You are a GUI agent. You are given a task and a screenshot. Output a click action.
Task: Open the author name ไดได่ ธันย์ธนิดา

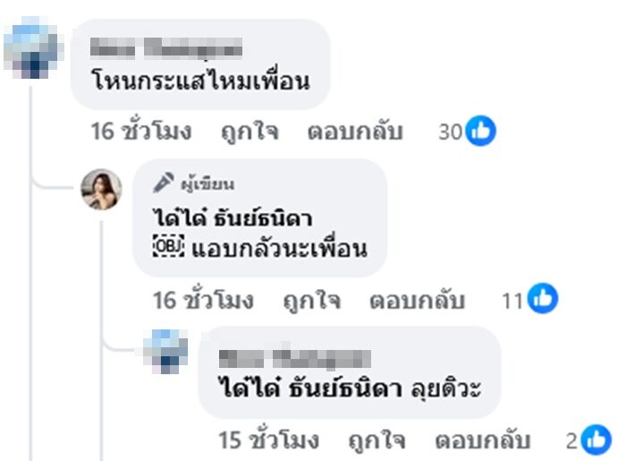click(x=233, y=218)
